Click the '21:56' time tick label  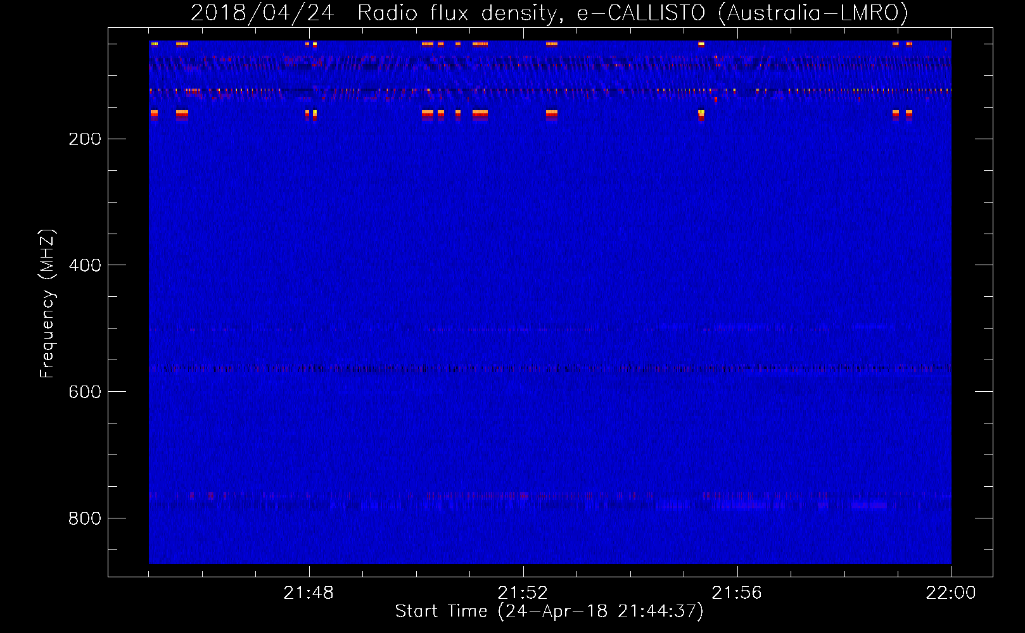[x=737, y=593]
